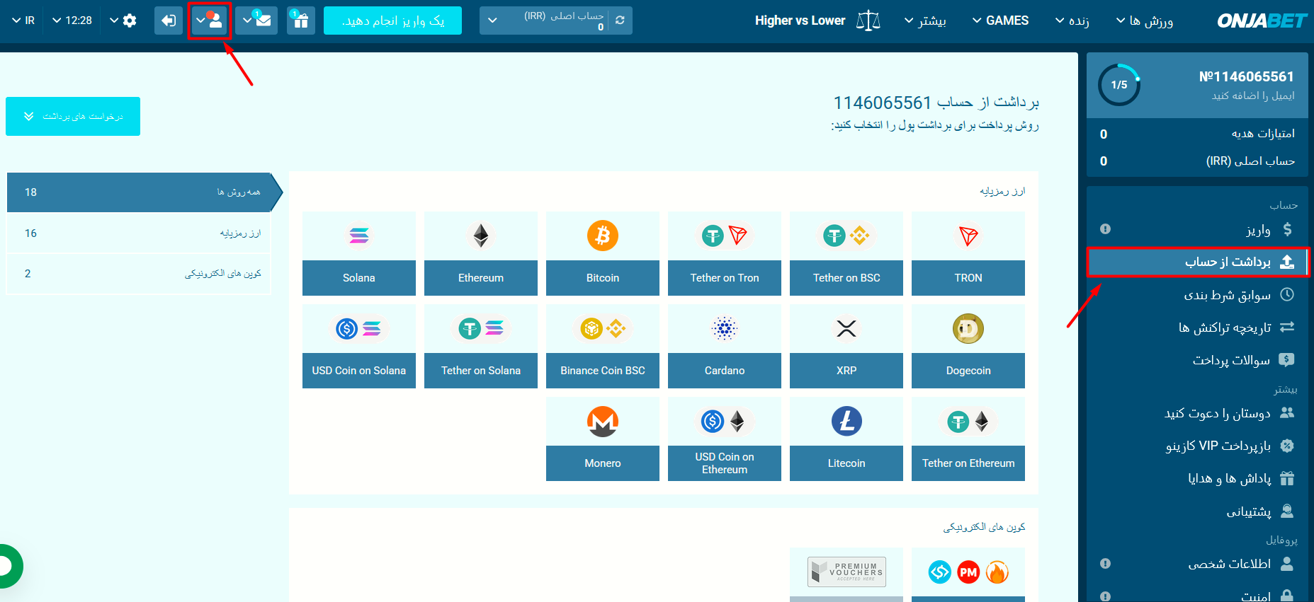The height and width of the screenshot is (602, 1314).
Task: Open سوابق شرط بندی bet history
Action: [x=1197, y=294]
